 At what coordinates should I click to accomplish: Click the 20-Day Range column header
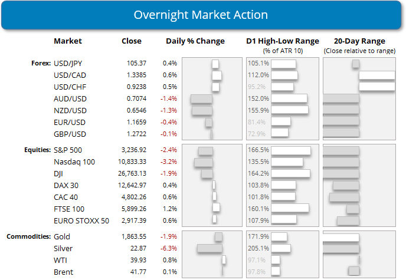pyautogui.click(x=359, y=41)
